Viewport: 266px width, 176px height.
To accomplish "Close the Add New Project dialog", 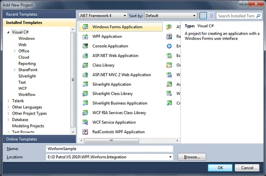I will pos(256,3).
